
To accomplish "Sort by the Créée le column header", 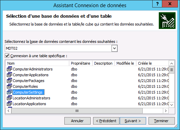I will (152, 63).
